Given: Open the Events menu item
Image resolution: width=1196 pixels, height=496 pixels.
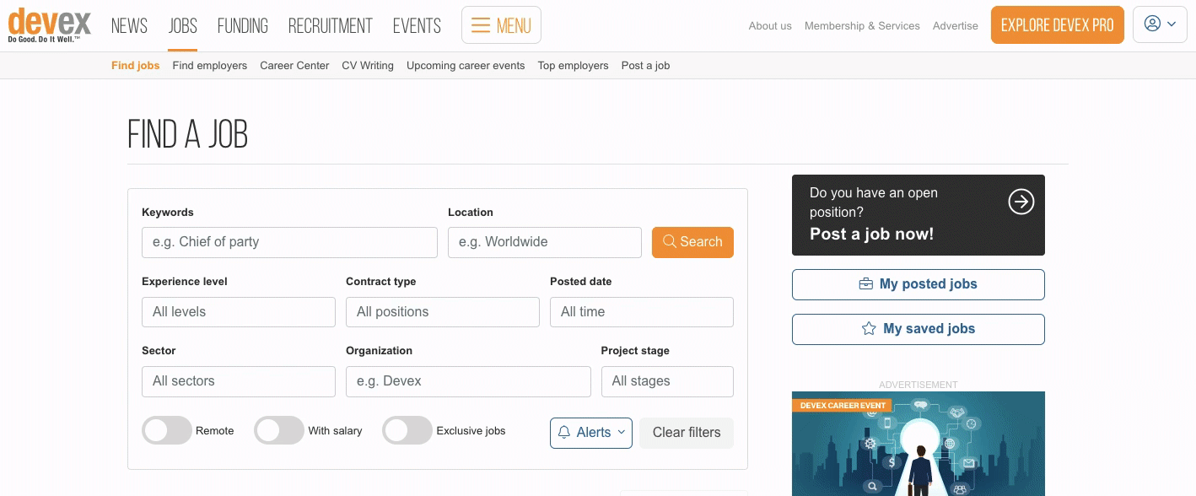Looking at the screenshot, I should click(x=417, y=26).
